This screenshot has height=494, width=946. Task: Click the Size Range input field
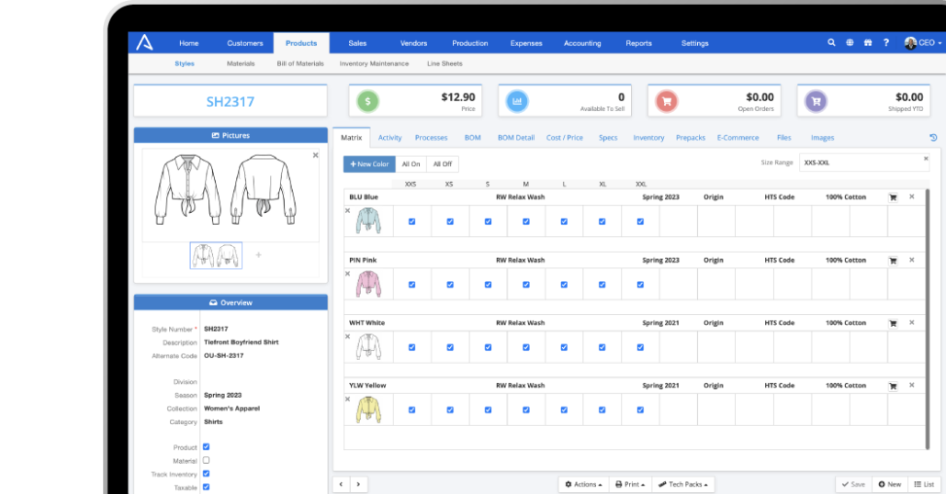coord(860,163)
